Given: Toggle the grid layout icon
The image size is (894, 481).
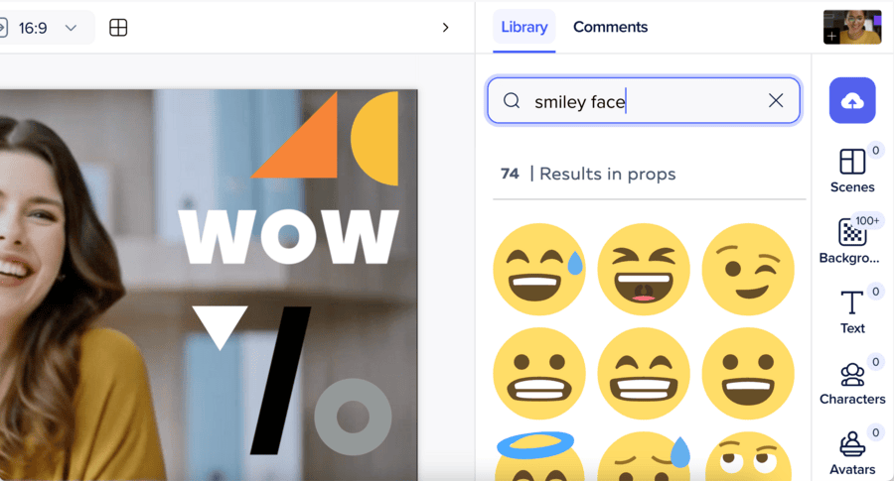Looking at the screenshot, I should [118, 28].
